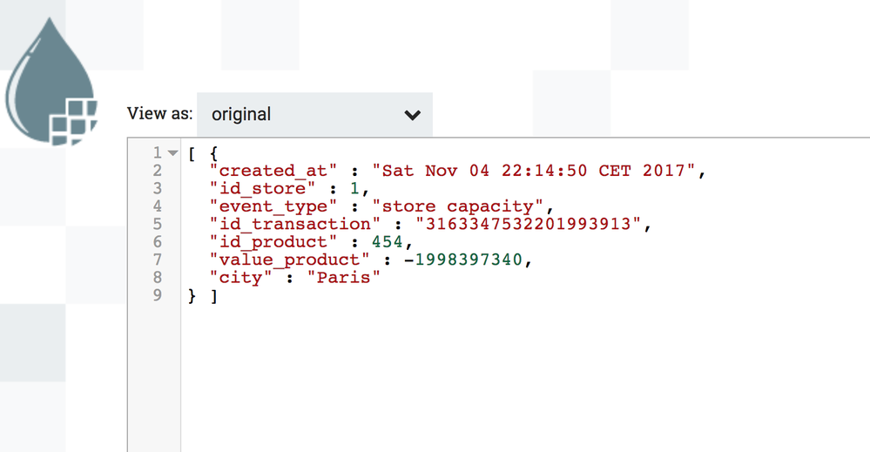Click the "Sat Nov 04 22:14:50 CET 2017" value
870x452 pixels.
(x=535, y=171)
